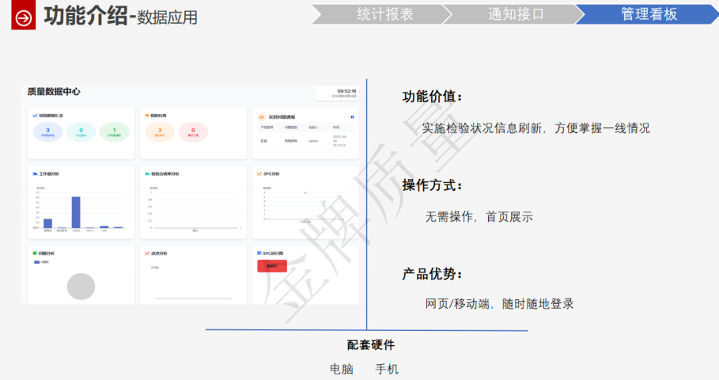Click the 我的任务 cart icon
Screen dimensions: 719x380
coord(147,116)
